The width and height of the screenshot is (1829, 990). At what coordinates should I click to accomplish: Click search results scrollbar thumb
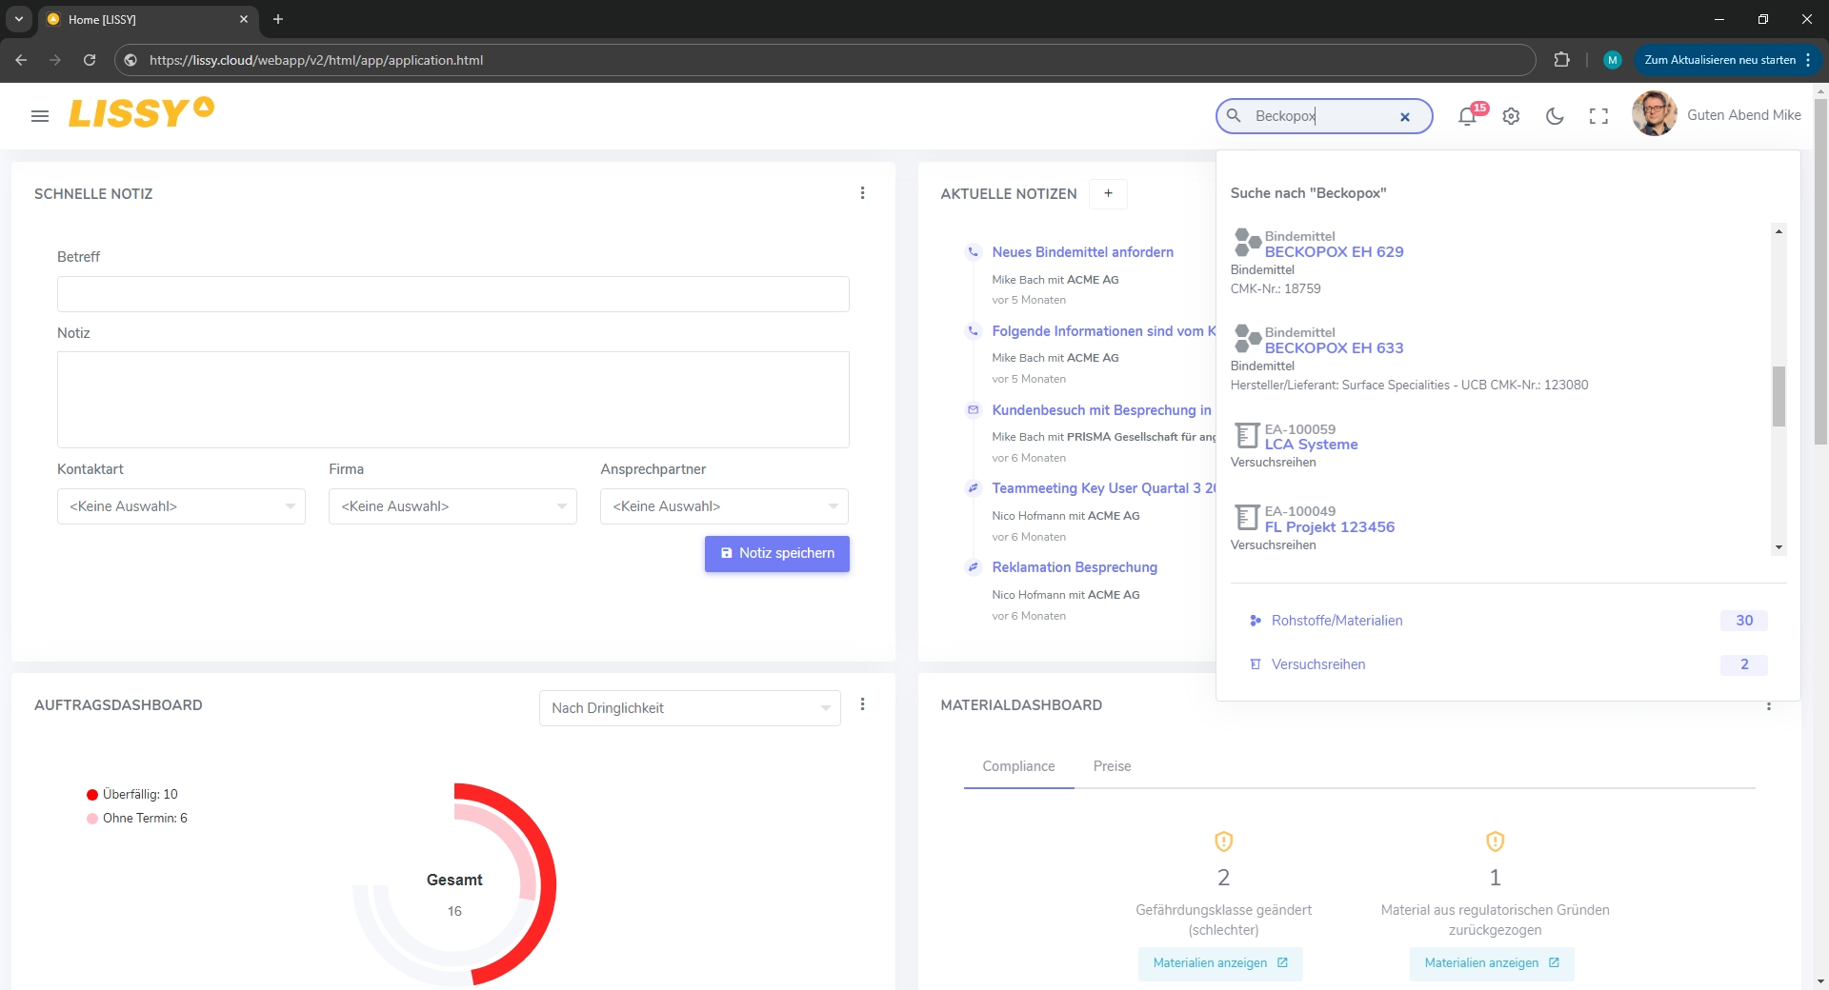tap(1779, 396)
